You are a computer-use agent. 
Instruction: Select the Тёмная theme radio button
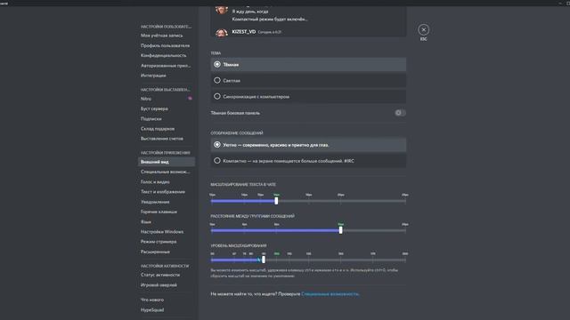click(217, 64)
